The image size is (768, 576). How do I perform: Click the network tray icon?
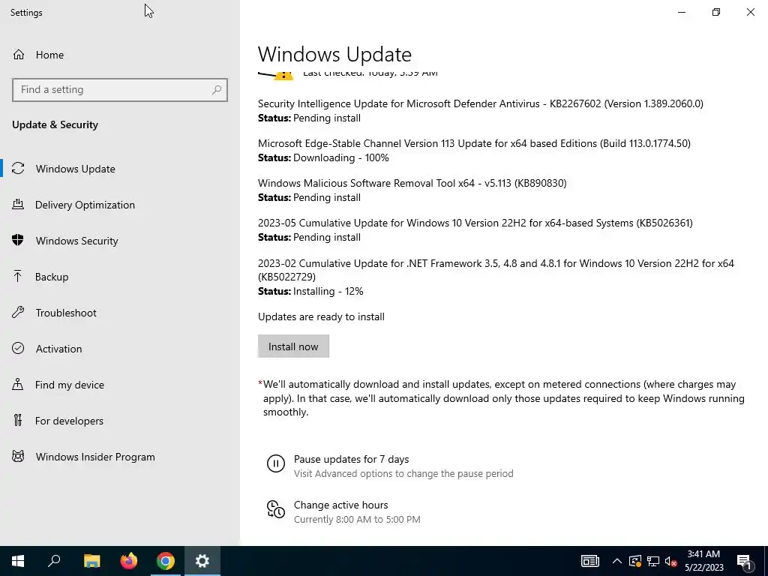(x=653, y=561)
